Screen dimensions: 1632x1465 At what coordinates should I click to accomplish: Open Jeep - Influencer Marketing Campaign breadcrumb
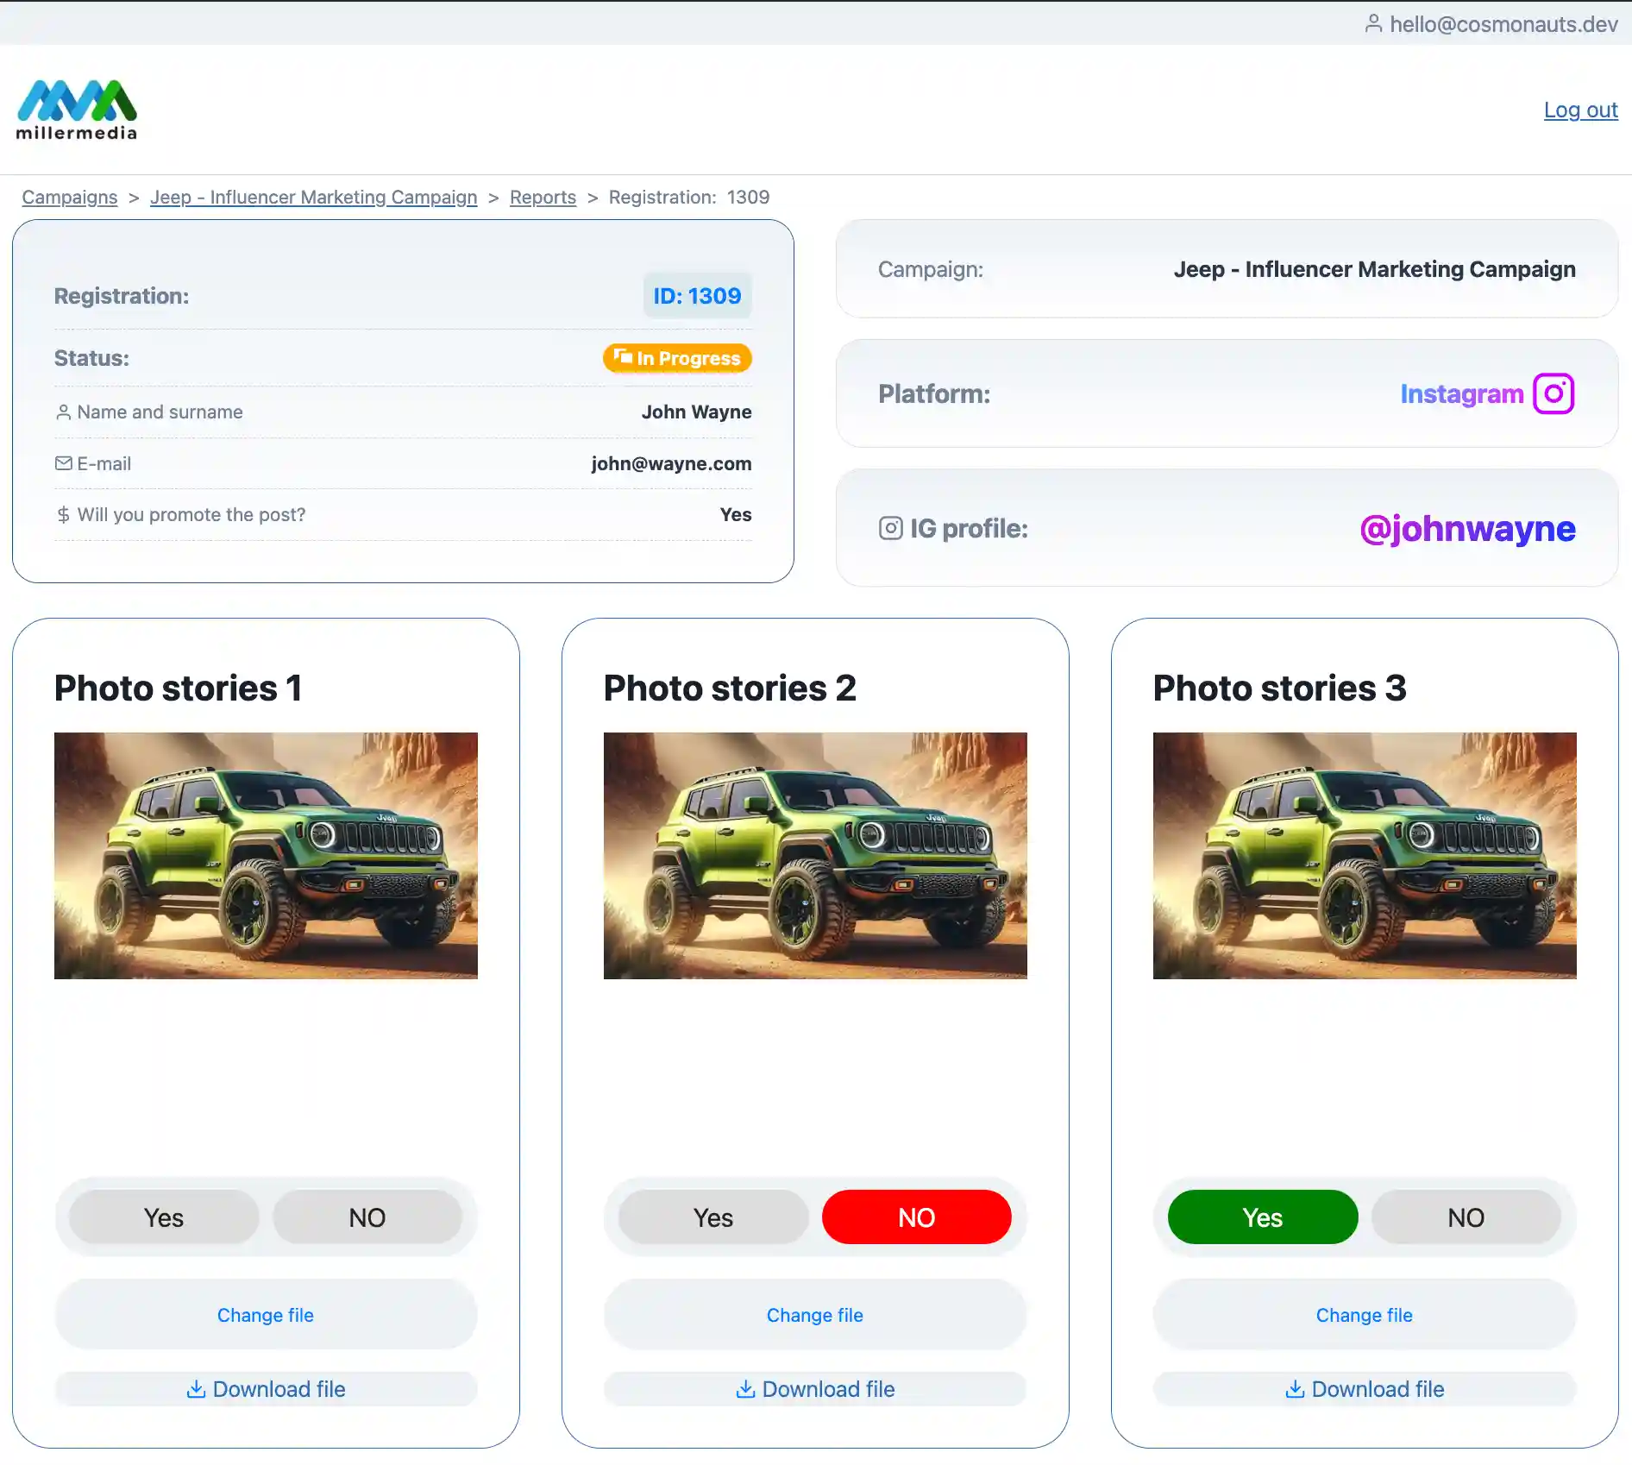[x=313, y=198]
